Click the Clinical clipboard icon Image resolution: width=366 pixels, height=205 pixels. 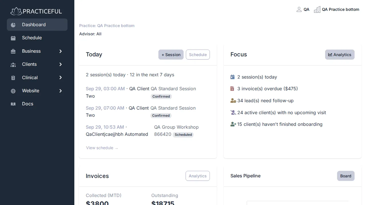[13, 78]
